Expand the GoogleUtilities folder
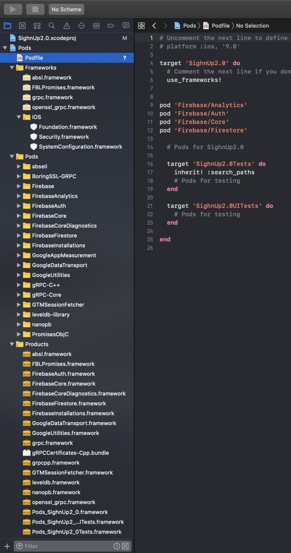291x553 pixels. coord(19,275)
